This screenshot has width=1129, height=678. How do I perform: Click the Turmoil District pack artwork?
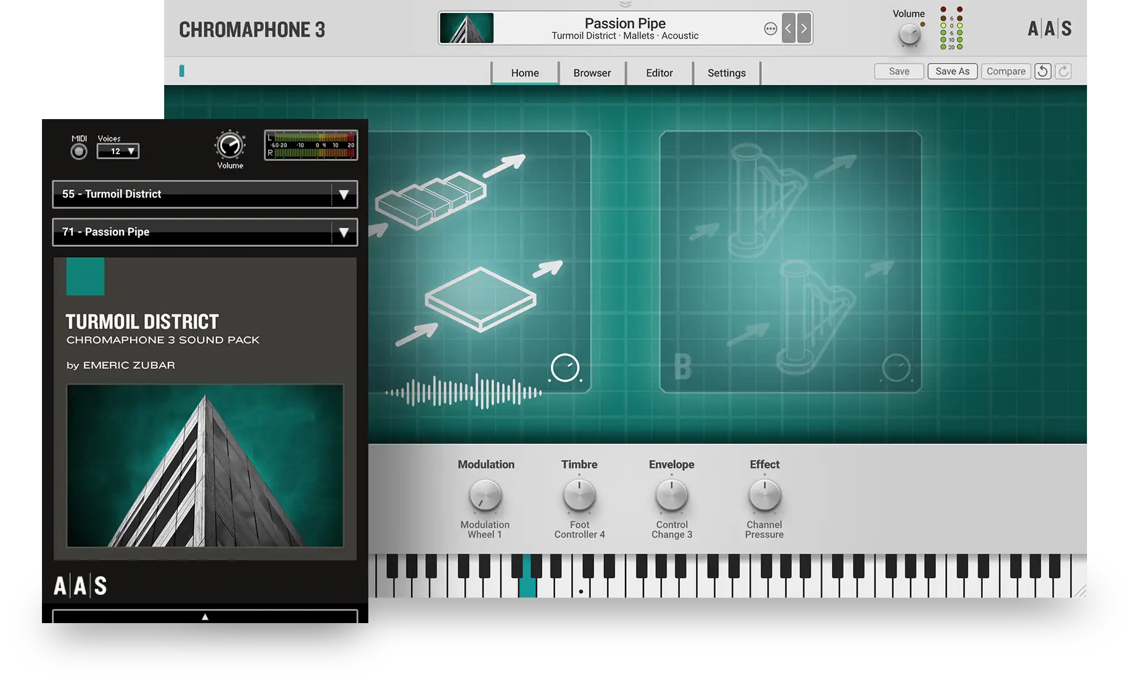[205, 465]
